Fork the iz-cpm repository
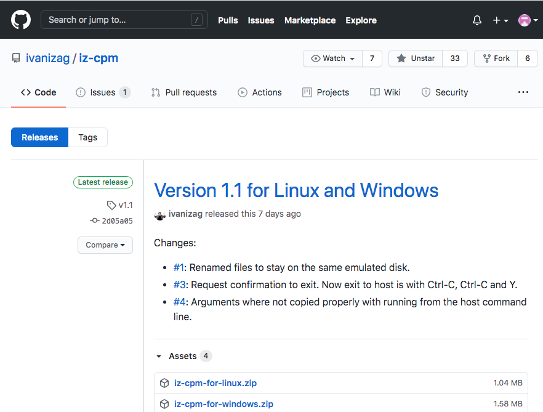This screenshot has height=412, width=543. pyautogui.click(x=496, y=59)
